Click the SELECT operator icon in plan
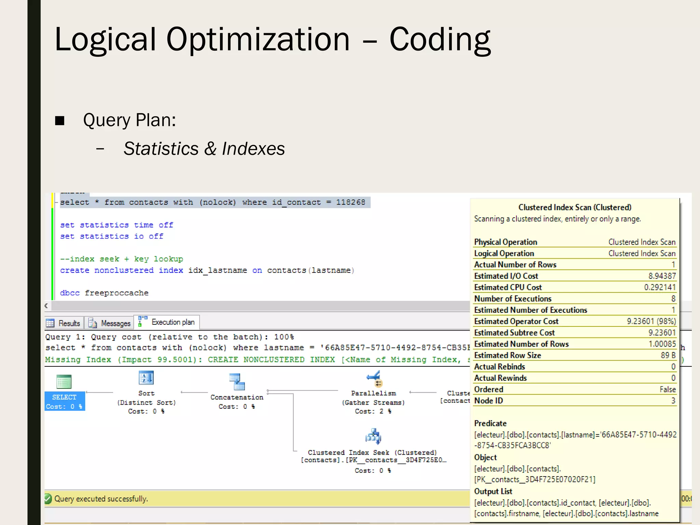The image size is (700, 525). point(64,382)
